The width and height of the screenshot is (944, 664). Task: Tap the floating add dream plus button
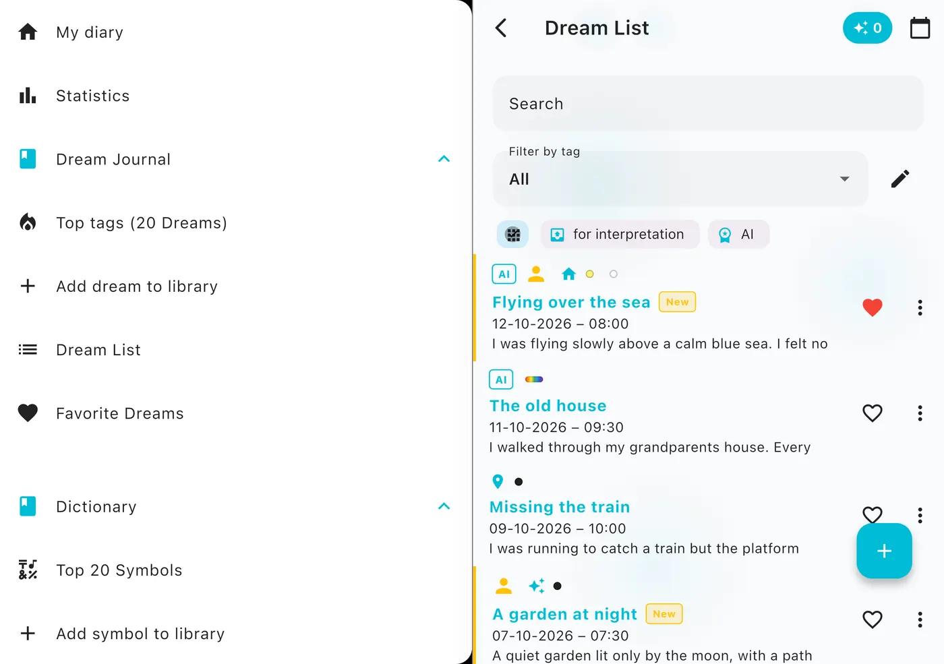click(884, 551)
